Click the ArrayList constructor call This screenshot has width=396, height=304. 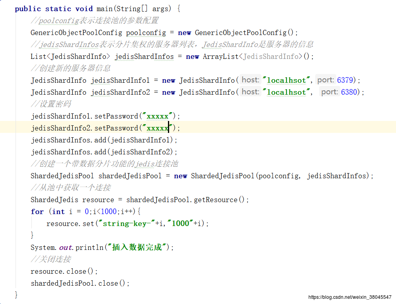click(x=220, y=57)
